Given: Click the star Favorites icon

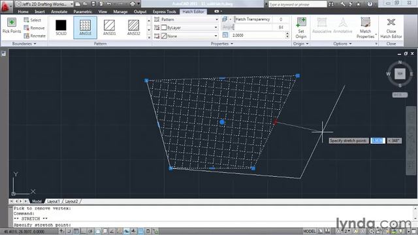Looking at the screenshot, I should tap(359, 4).
